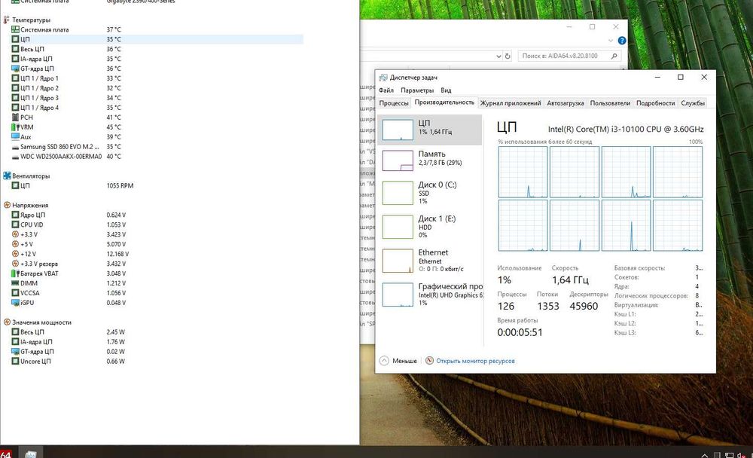753x458 pixels.
Task: Open the Параметры menu
Action: pyautogui.click(x=417, y=90)
